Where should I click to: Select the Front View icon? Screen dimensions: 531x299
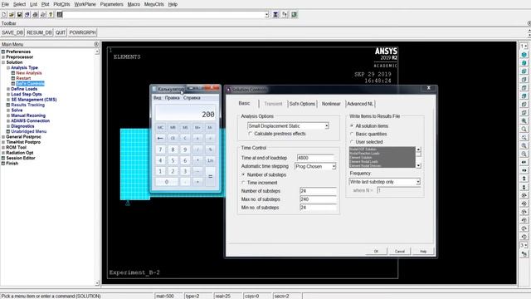[524, 71]
